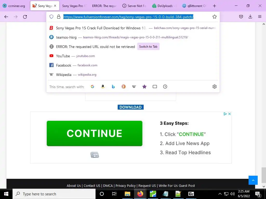Image resolution: width=266 pixels, height=199 pixels.
Task: Open Sony Vegas Pro 15 Crack suggestion
Action: point(133,28)
